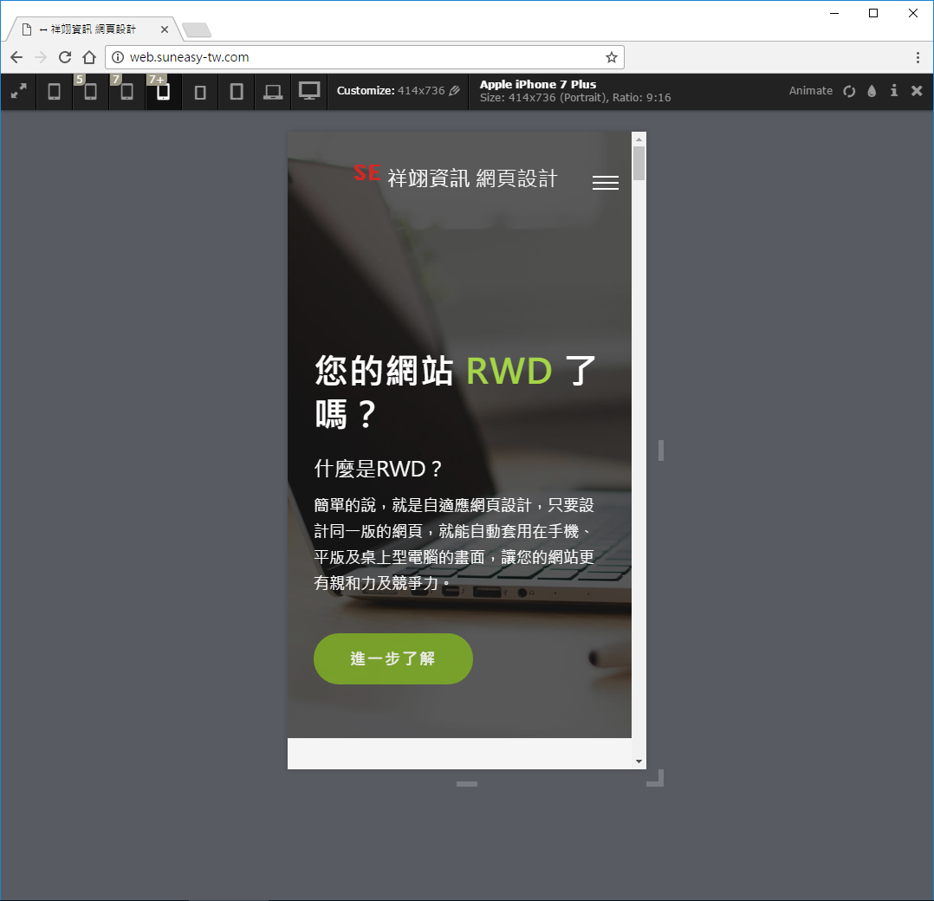Image resolution: width=934 pixels, height=901 pixels.
Task: Bookmark this page with the star icon
Action: coord(611,57)
